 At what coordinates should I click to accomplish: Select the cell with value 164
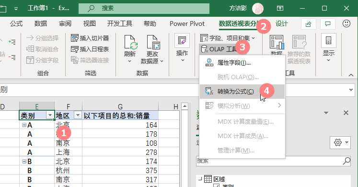(120, 125)
